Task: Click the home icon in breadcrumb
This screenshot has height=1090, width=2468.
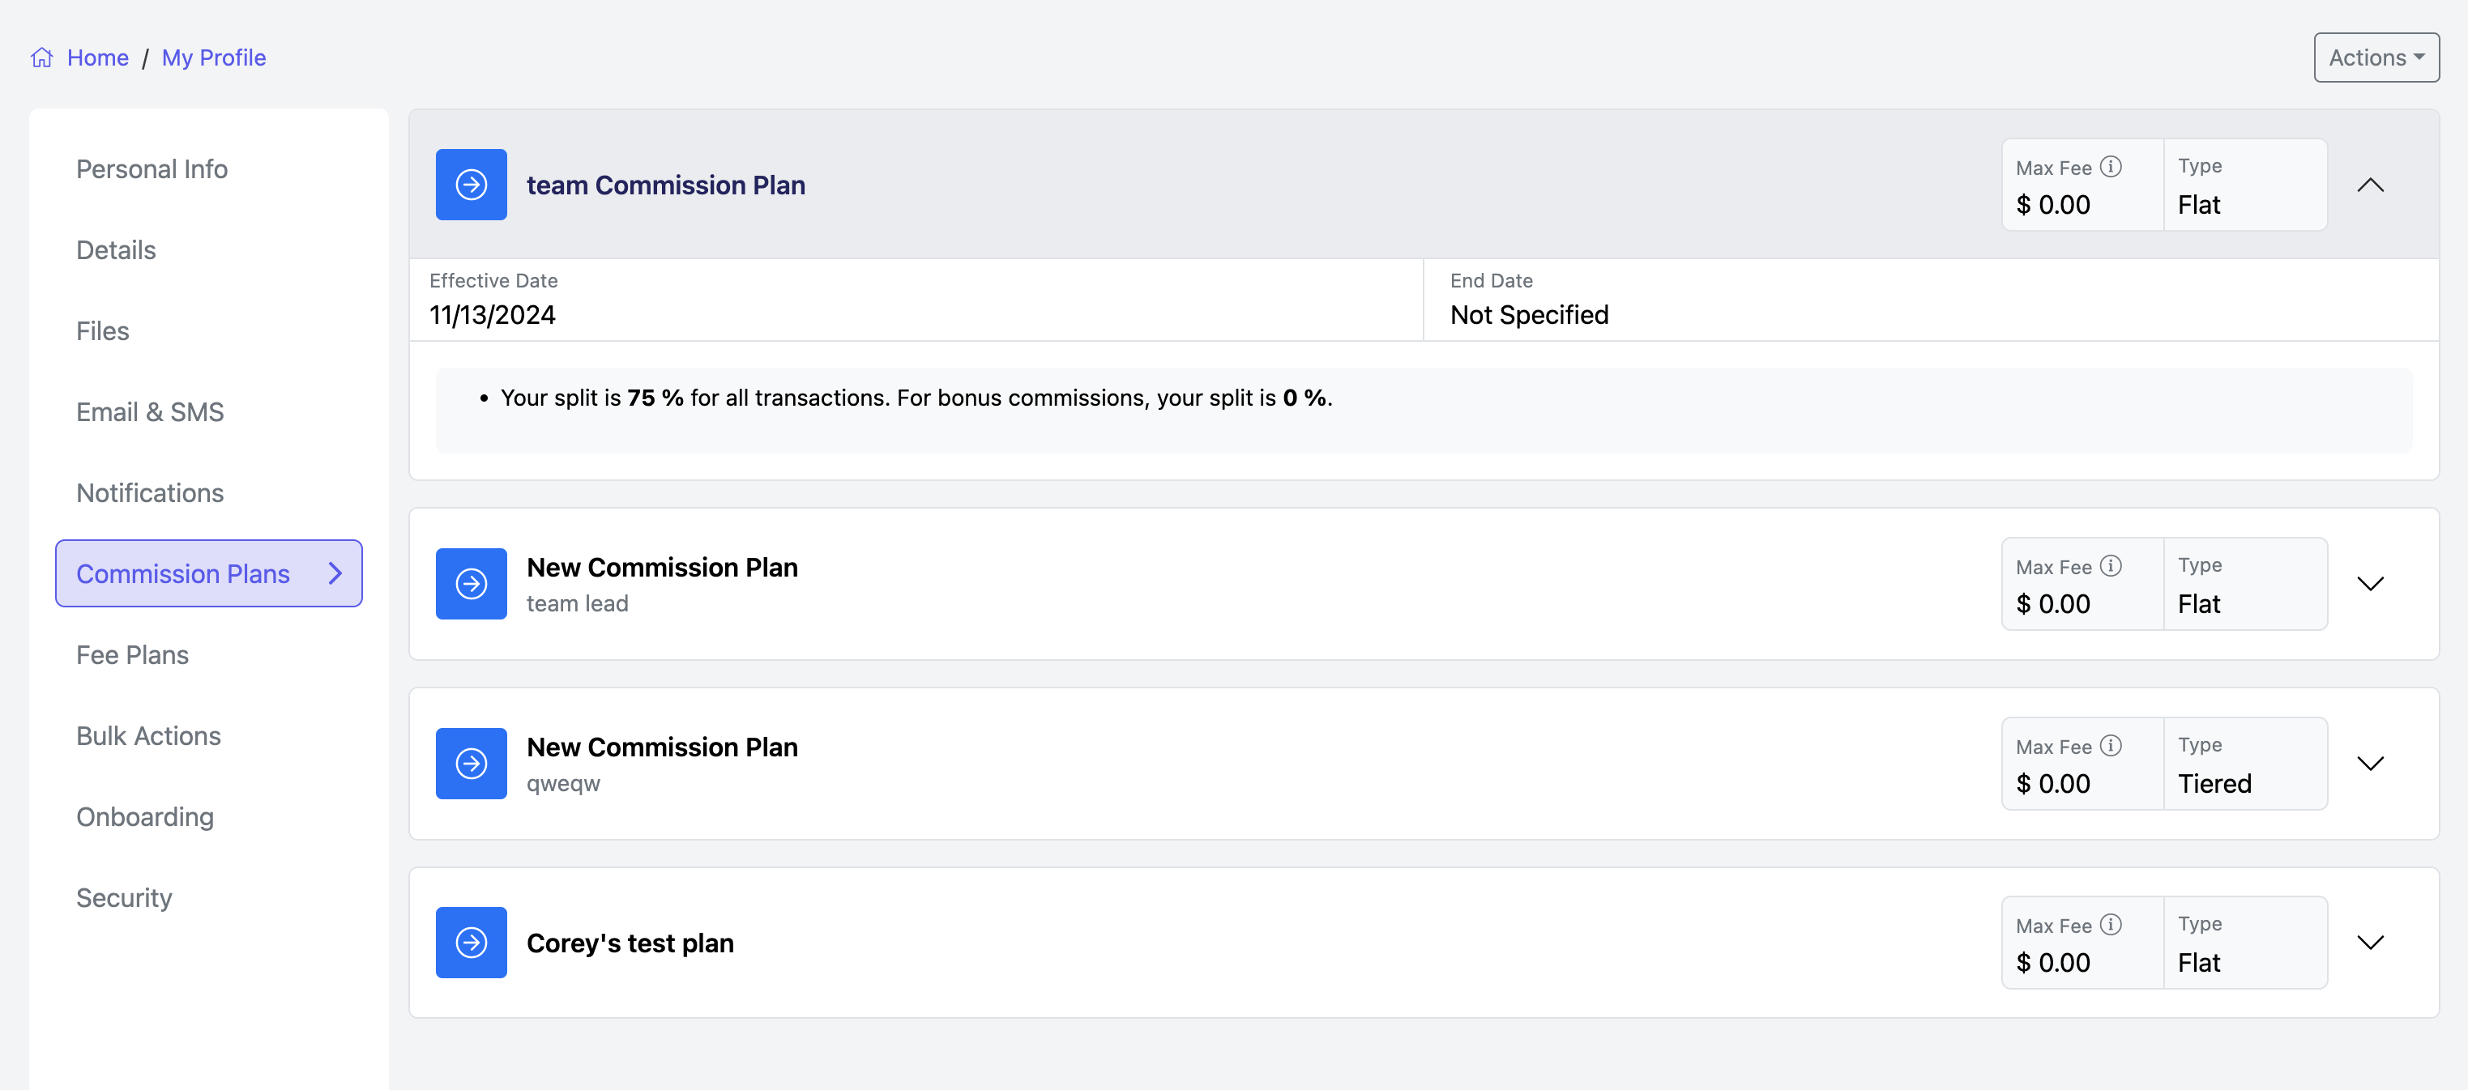Action: pos(41,57)
